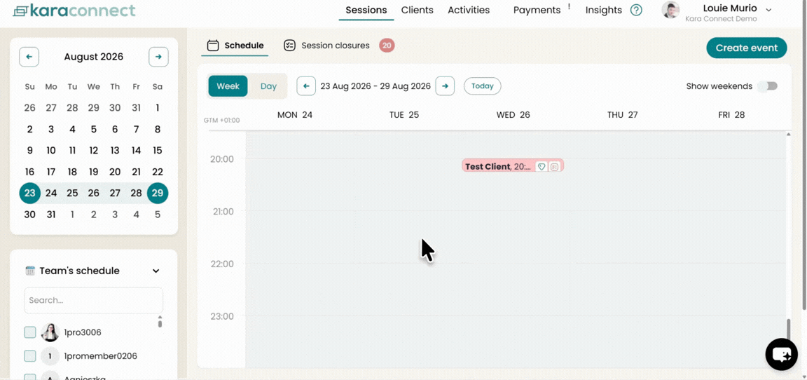Select August 10 in mini calendar
Screen dimensions: 807x380
pyautogui.click(x=51, y=150)
